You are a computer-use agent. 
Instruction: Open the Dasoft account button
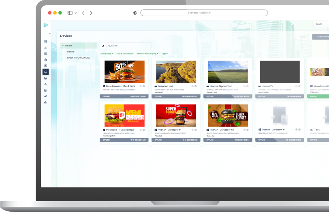(x=321, y=24)
